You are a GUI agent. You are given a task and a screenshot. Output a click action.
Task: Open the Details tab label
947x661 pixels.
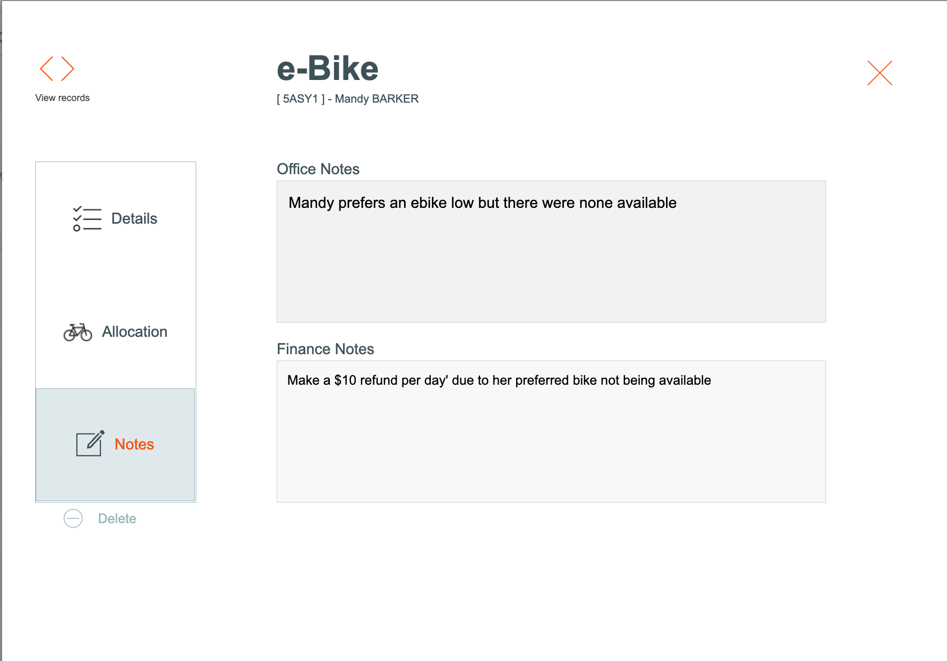134,218
